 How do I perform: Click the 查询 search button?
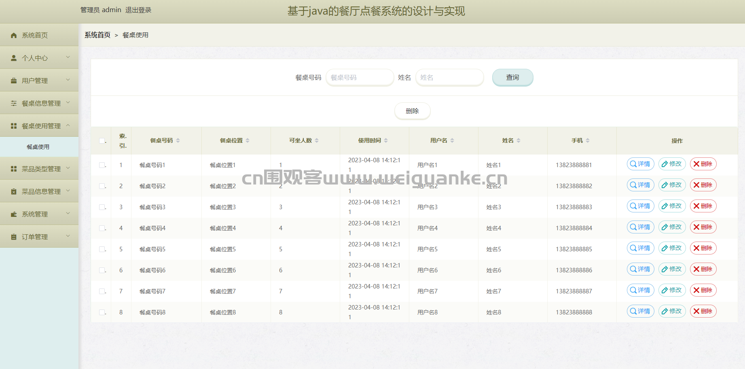(x=512, y=77)
